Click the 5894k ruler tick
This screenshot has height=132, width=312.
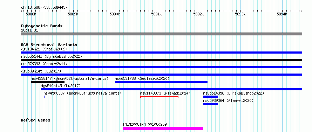point(282,14)
